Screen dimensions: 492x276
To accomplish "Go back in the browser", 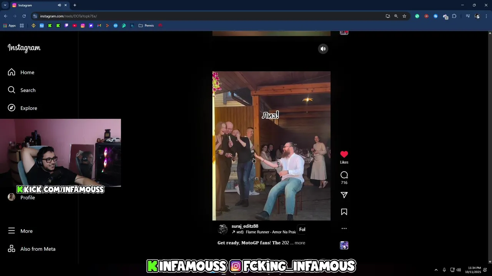I will coord(5,16).
